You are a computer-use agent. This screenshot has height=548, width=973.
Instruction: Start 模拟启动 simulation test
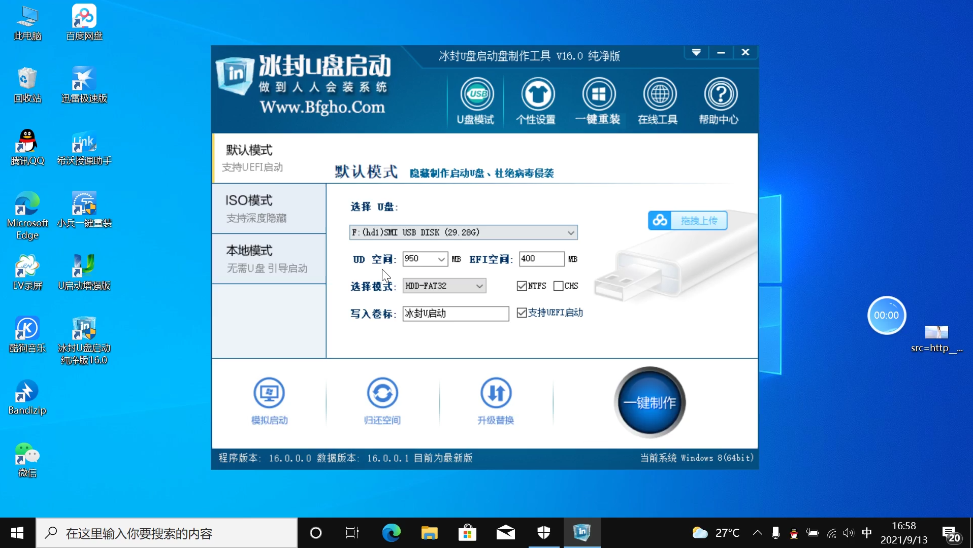[269, 401]
